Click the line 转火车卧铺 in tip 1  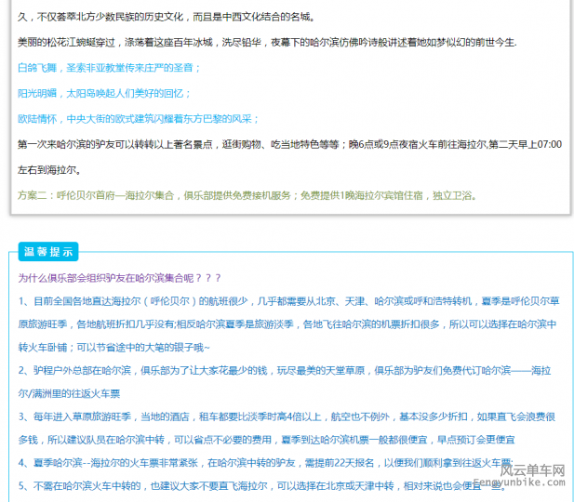[x=114, y=347]
